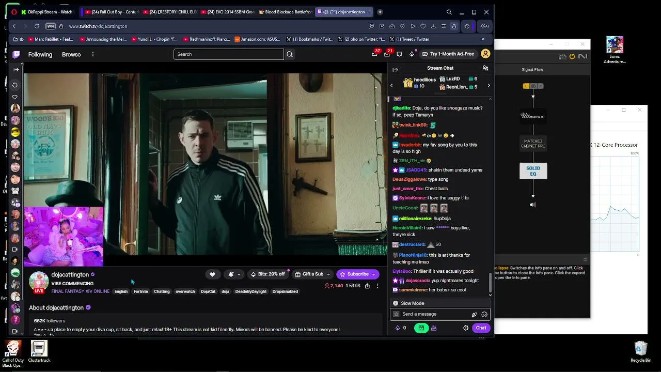Toggle stereo link in Signal Flow
661x372 pixels.
coord(533,86)
